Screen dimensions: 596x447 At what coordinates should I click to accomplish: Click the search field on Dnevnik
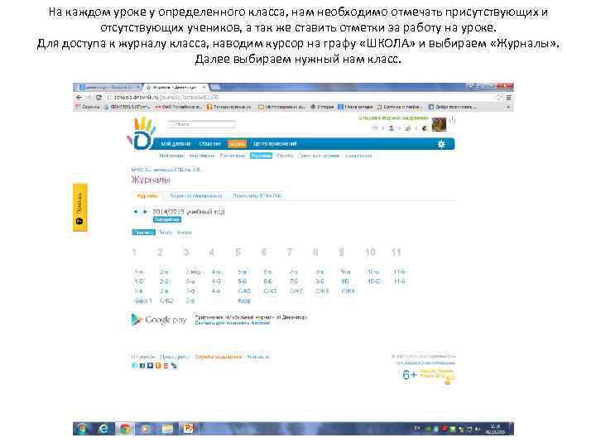(x=201, y=124)
